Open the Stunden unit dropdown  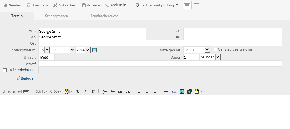pyautogui.click(x=210, y=57)
